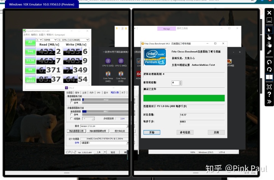Open CrystalDiskMark Theme menu

42,35
